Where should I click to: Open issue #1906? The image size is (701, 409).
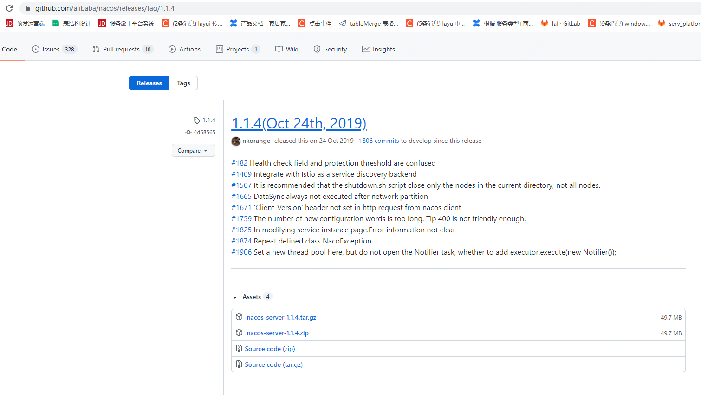point(241,252)
